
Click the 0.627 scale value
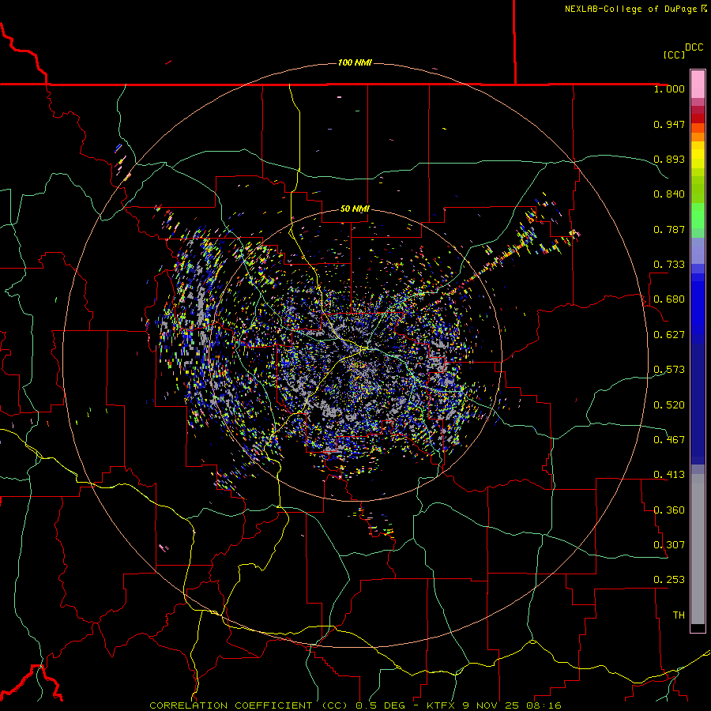click(669, 335)
